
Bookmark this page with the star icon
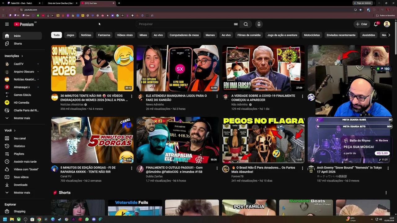coord(360,10)
